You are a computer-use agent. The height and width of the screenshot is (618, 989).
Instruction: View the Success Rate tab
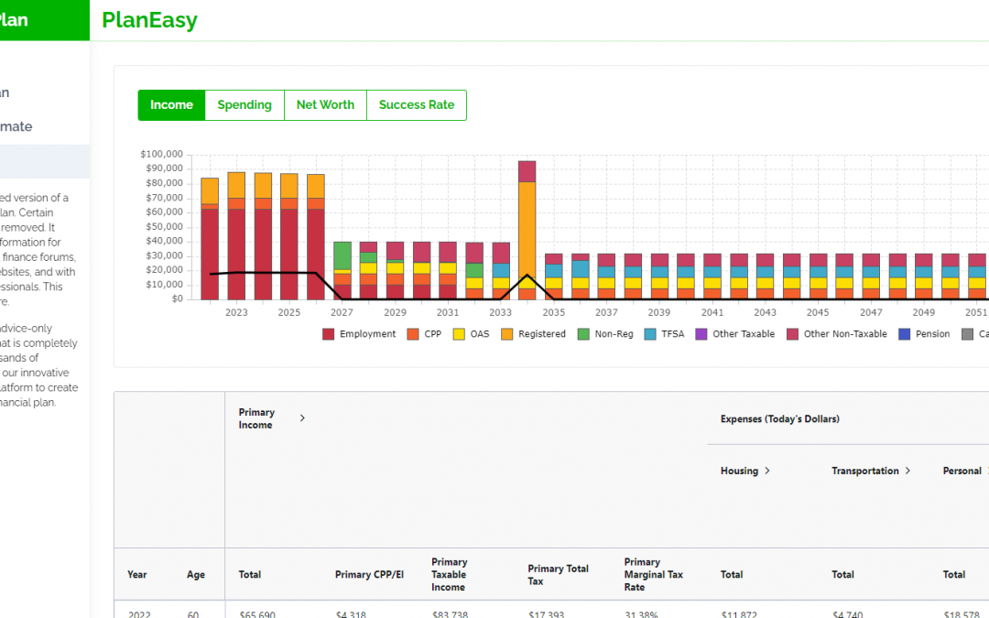417,104
